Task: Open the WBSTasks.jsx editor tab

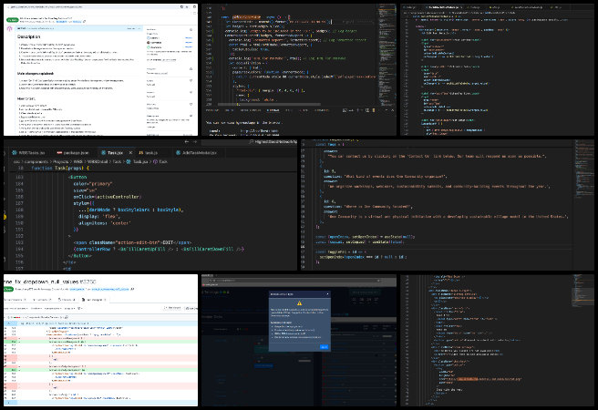Action: click(28, 152)
